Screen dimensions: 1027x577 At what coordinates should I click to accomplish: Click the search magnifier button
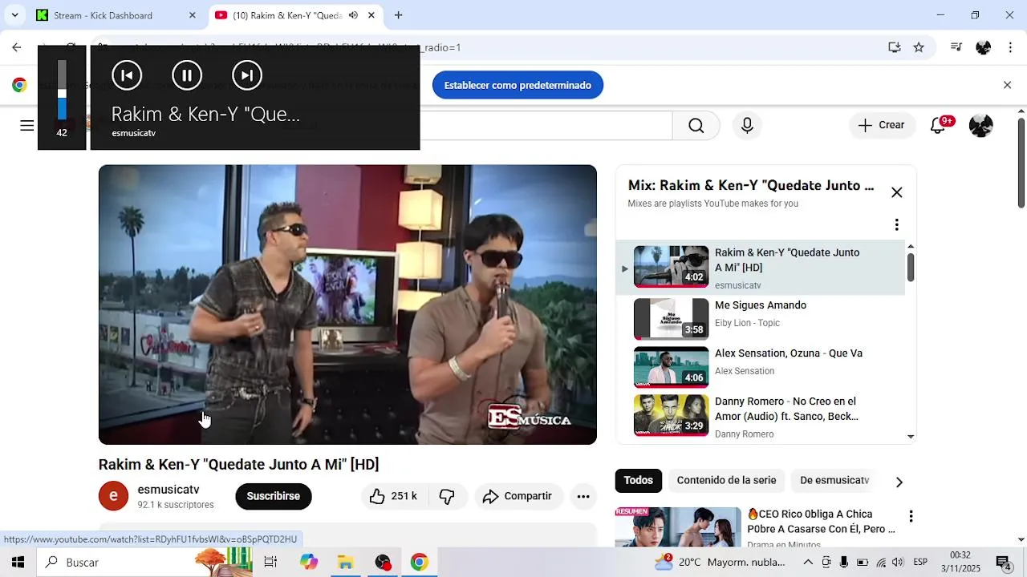point(696,125)
